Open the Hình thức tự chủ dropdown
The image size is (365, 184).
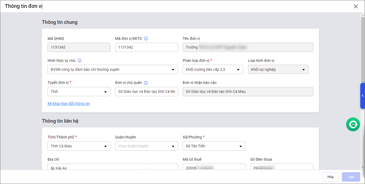pos(113,69)
